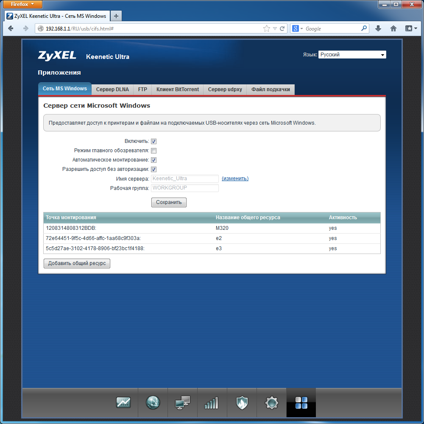The height and width of the screenshot is (424, 424).
Task: Open a new tab with plus button
Action: click(116, 16)
